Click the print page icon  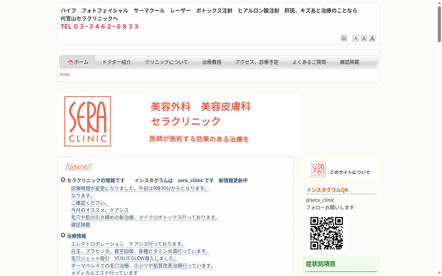pyautogui.click(x=344, y=38)
